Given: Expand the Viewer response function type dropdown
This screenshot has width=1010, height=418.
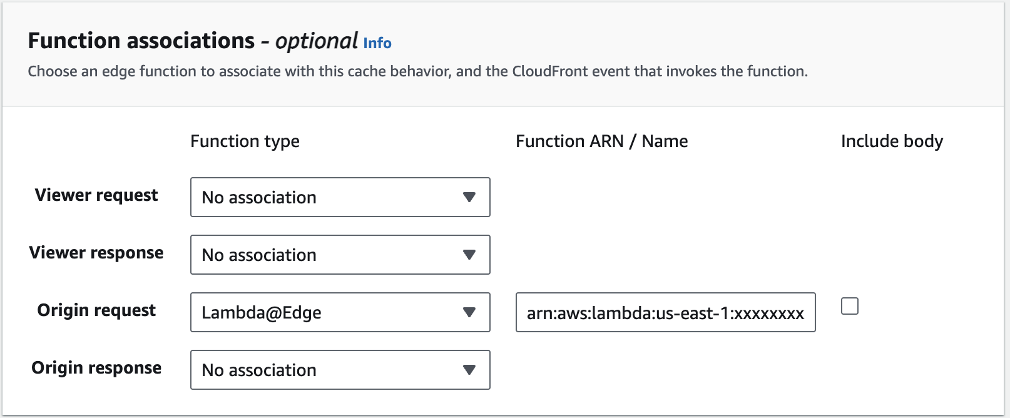Looking at the screenshot, I should 332,255.
